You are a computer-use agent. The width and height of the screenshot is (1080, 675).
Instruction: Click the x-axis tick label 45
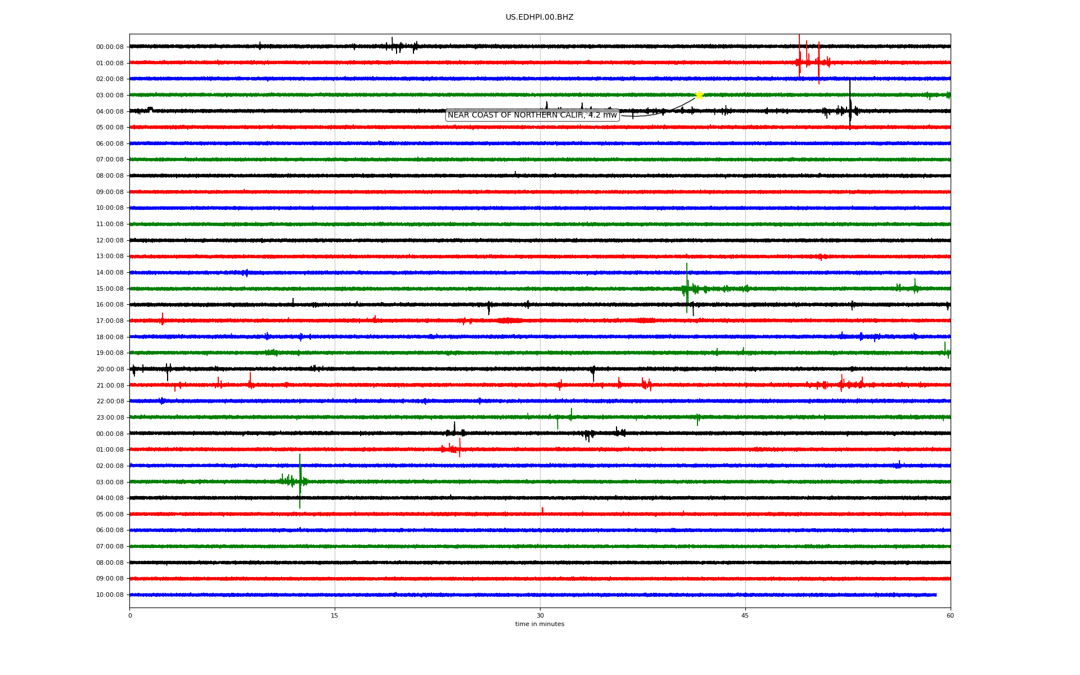pos(745,616)
